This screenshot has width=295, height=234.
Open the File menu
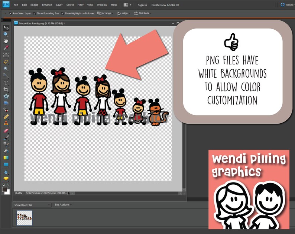click(16, 5)
